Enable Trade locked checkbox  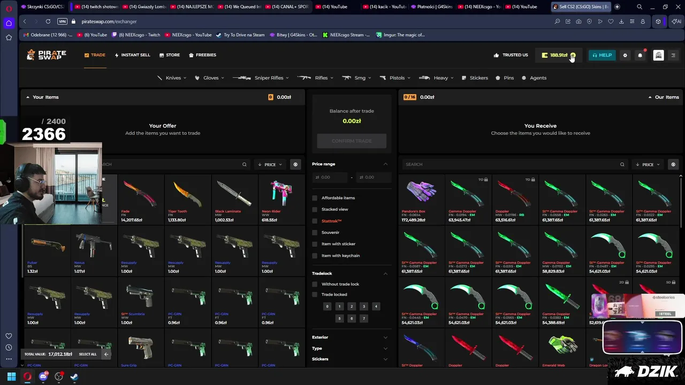(x=315, y=295)
